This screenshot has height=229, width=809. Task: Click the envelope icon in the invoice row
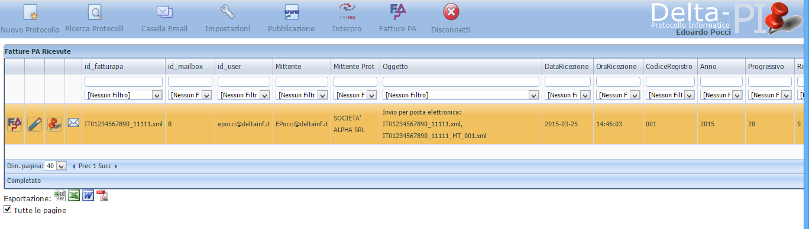click(x=73, y=123)
